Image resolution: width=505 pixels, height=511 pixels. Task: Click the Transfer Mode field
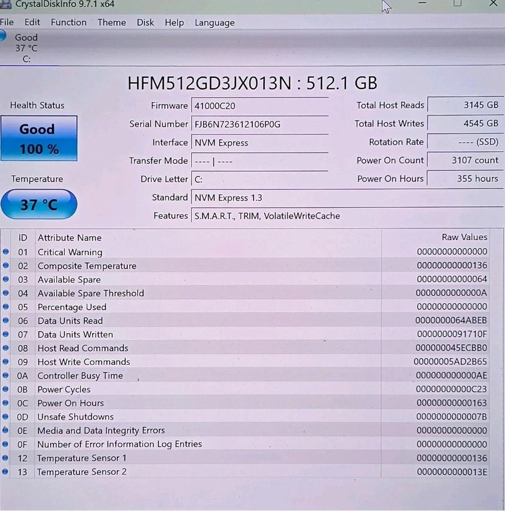[x=259, y=161]
